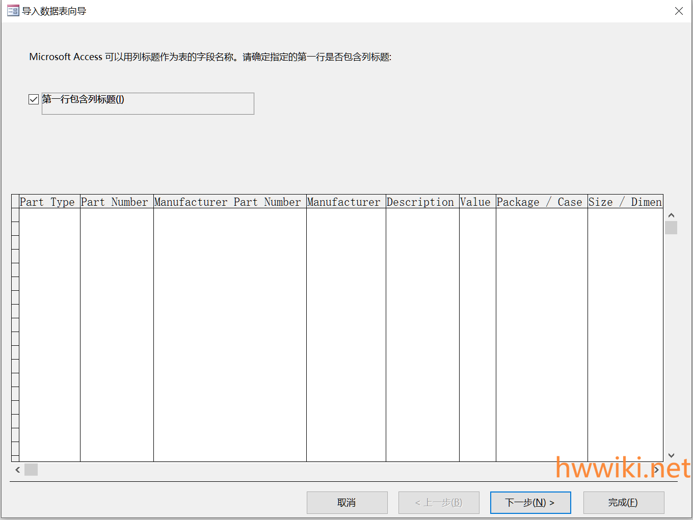The image size is (693, 520).
Task: Select the Manufacturer column header
Action: (345, 202)
